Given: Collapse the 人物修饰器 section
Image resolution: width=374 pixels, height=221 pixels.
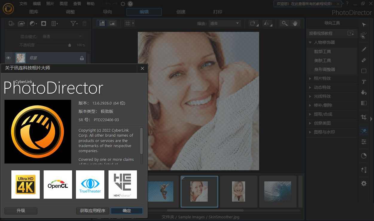Looking at the screenshot, I should click(x=310, y=43).
